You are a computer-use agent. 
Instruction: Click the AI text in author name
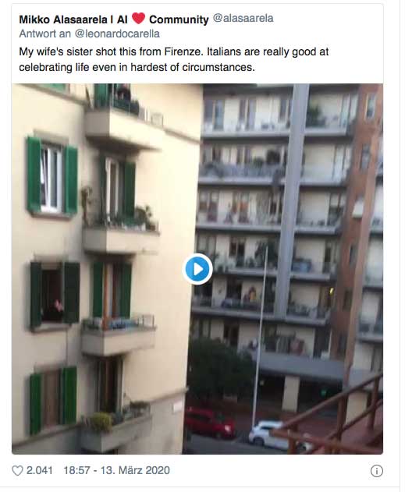tap(122, 19)
